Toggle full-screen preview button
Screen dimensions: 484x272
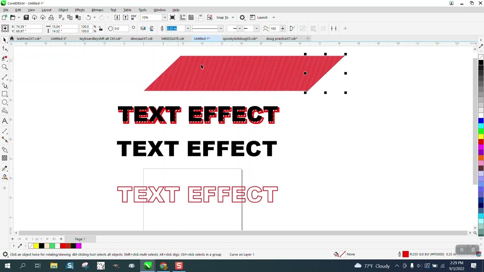click(x=172, y=17)
